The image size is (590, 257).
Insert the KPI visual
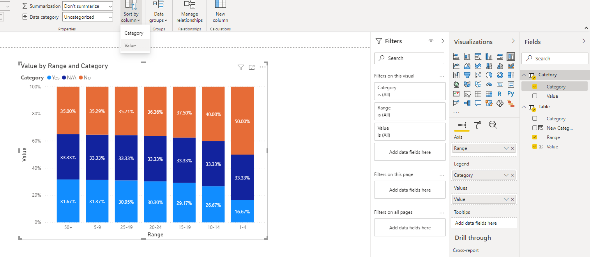click(x=456, y=94)
